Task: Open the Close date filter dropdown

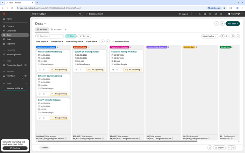Action: pos(92,42)
